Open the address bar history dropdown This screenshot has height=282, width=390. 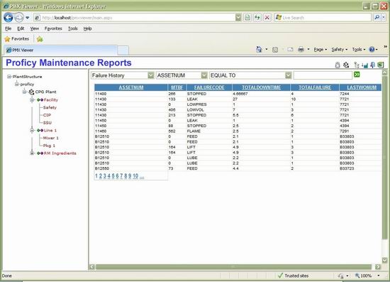(238, 18)
